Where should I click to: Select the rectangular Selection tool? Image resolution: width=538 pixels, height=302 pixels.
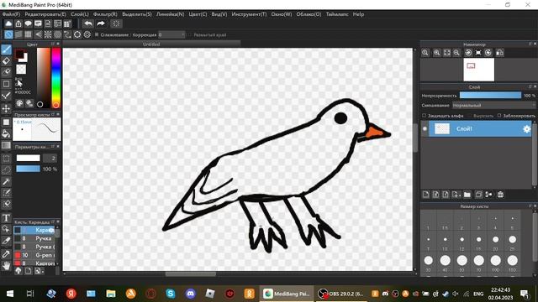click(6, 159)
